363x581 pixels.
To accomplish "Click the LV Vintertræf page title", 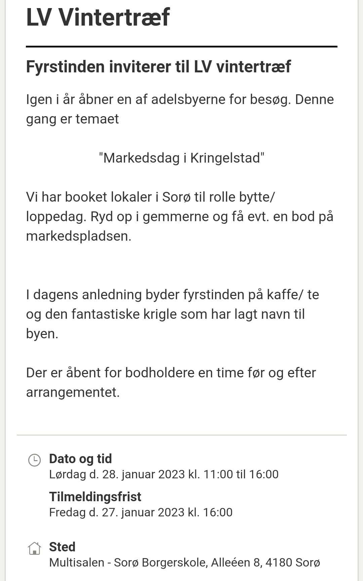I will [98, 17].
